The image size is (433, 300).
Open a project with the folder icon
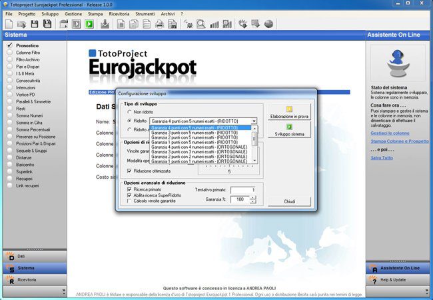pos(21,24)
